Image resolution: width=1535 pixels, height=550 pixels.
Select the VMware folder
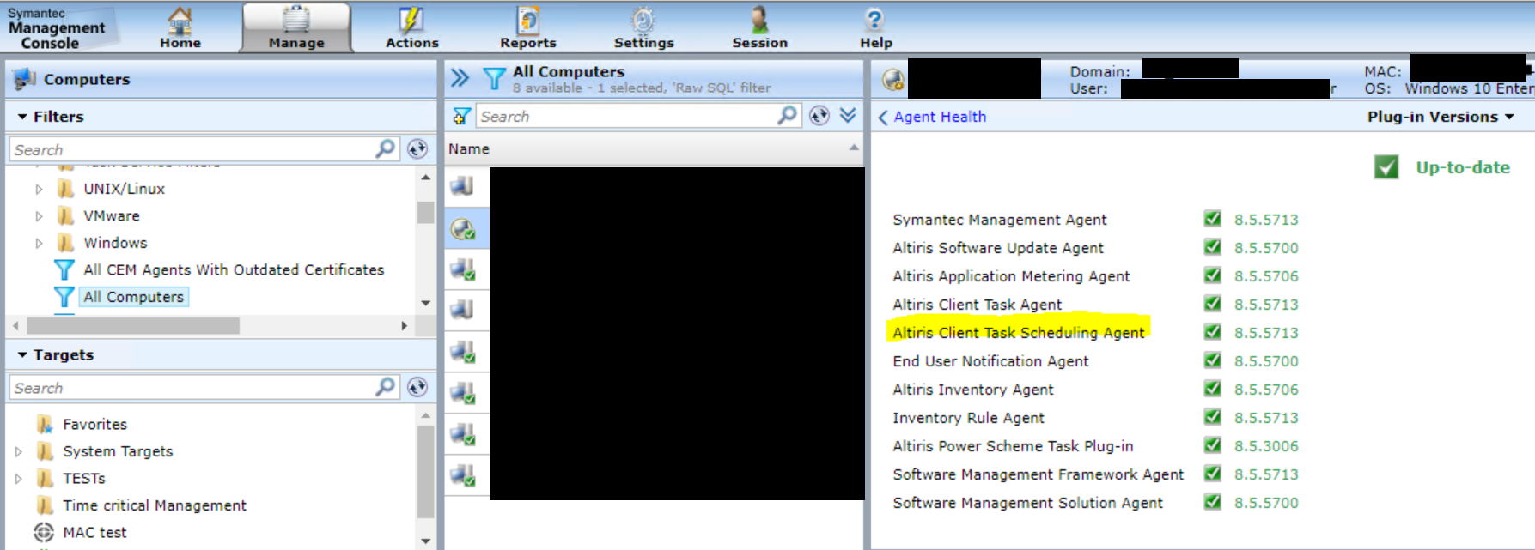111,216
